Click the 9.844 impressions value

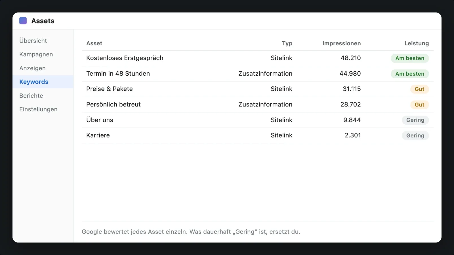352,120
